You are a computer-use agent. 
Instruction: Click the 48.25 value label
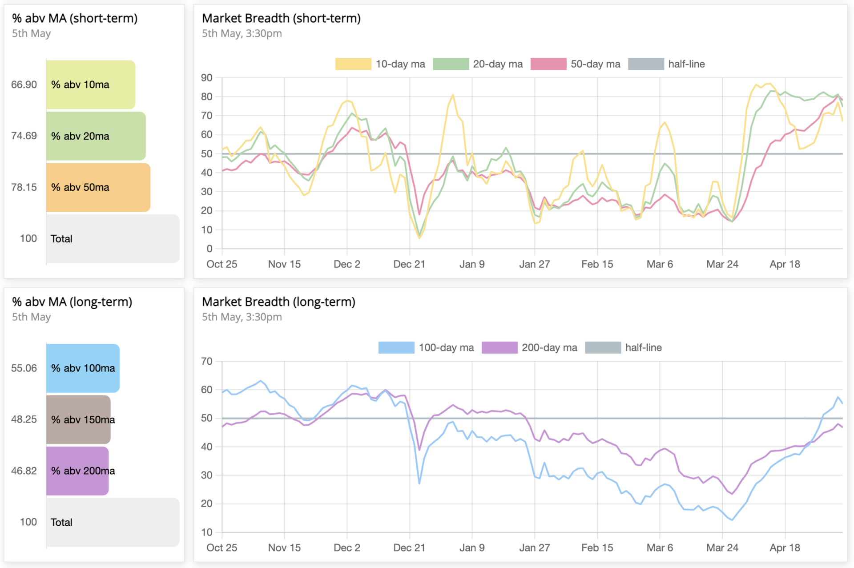tap(24, 419)
